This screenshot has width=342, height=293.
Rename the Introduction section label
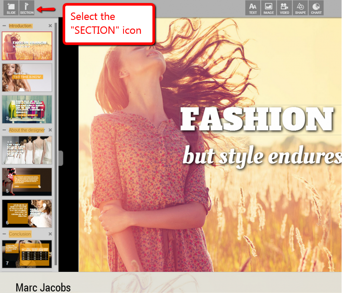[20, 26]
